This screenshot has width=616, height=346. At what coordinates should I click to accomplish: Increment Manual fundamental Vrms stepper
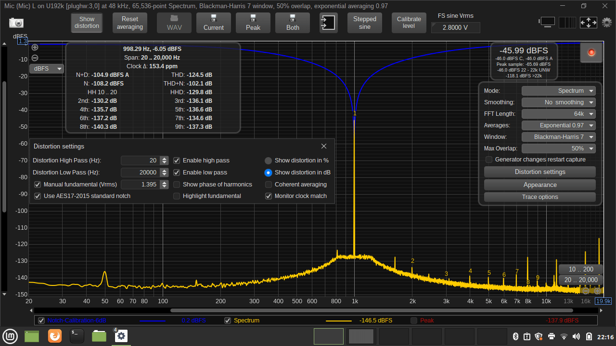(165, 183)
